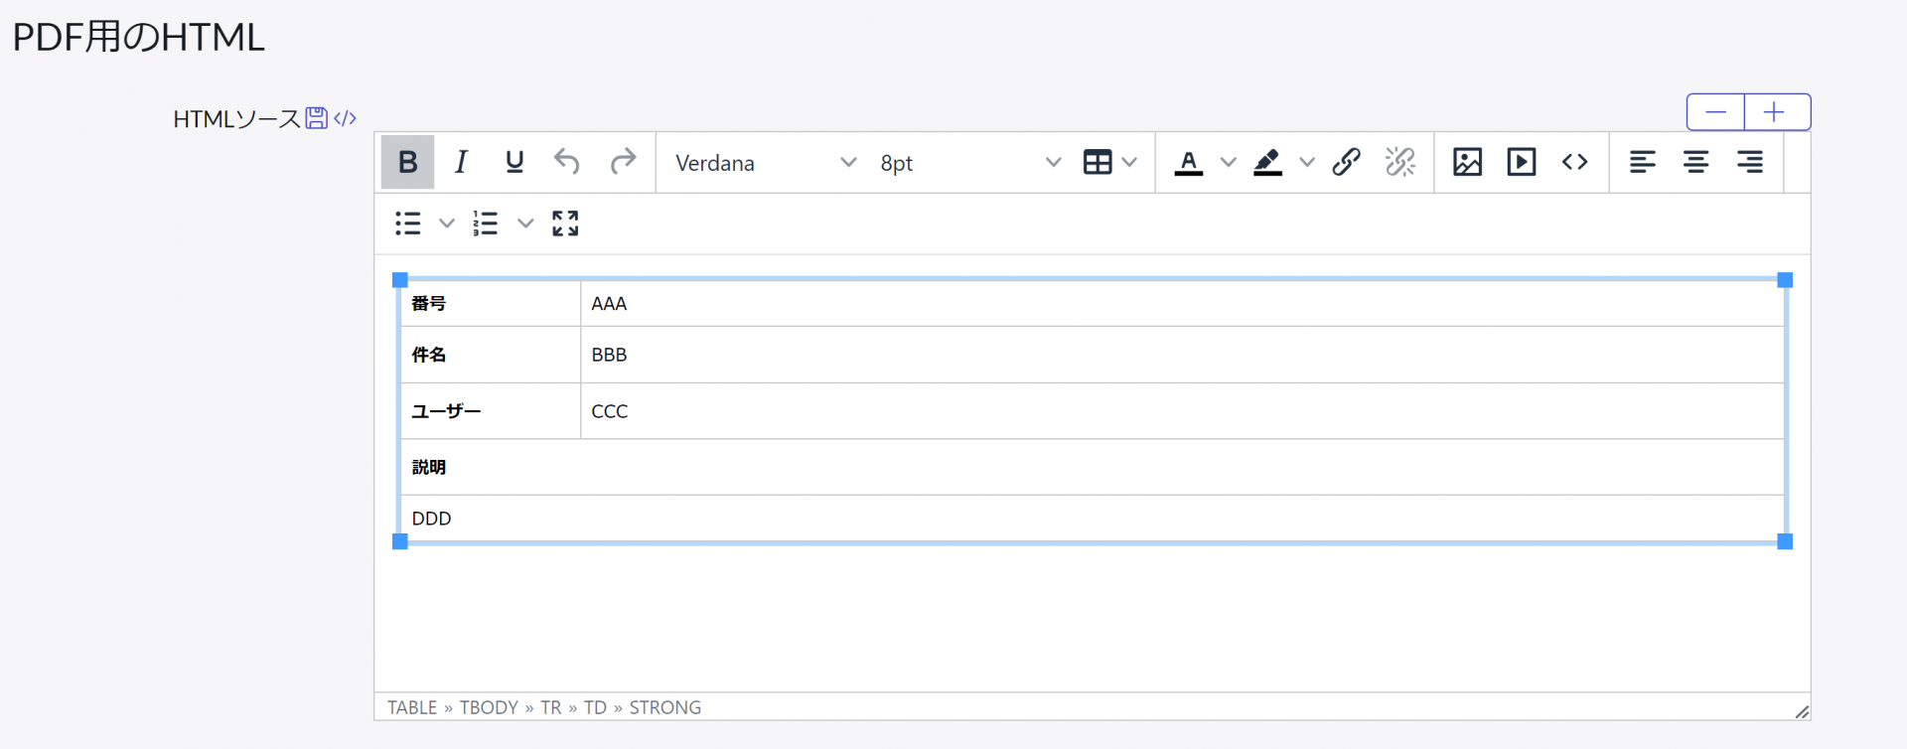The width and height of the screenshot is (1907, 749).
Task: Toggle Italic formatting button
Action: (x=461, y=162)
